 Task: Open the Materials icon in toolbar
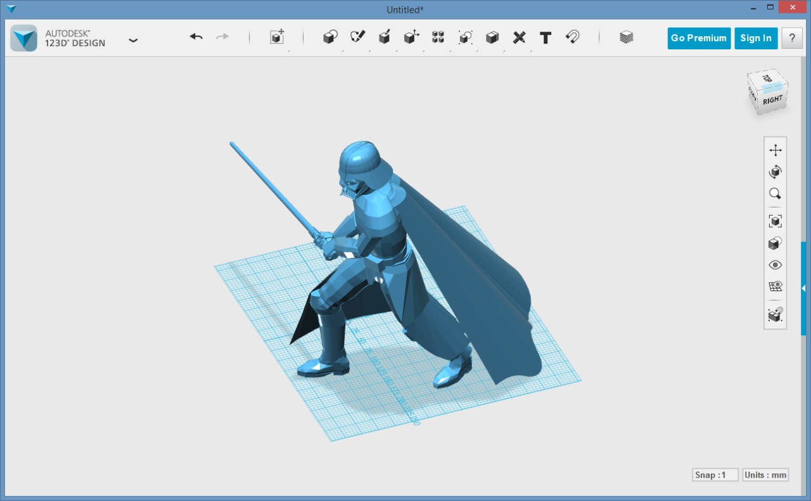(x=627, y=37)
